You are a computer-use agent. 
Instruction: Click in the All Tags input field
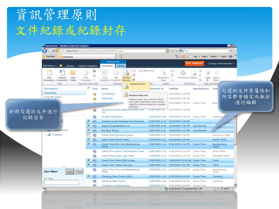pos(61,182)
